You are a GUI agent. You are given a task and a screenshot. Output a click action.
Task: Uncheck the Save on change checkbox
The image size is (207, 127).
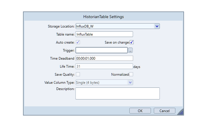coord(132,42)
